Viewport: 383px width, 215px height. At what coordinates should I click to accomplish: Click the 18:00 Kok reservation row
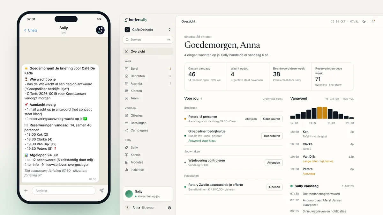pyautogui.click(x=322, y=134)
